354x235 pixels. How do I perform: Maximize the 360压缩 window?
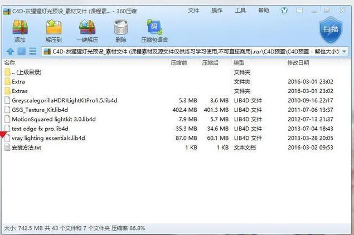pos(327,11)
